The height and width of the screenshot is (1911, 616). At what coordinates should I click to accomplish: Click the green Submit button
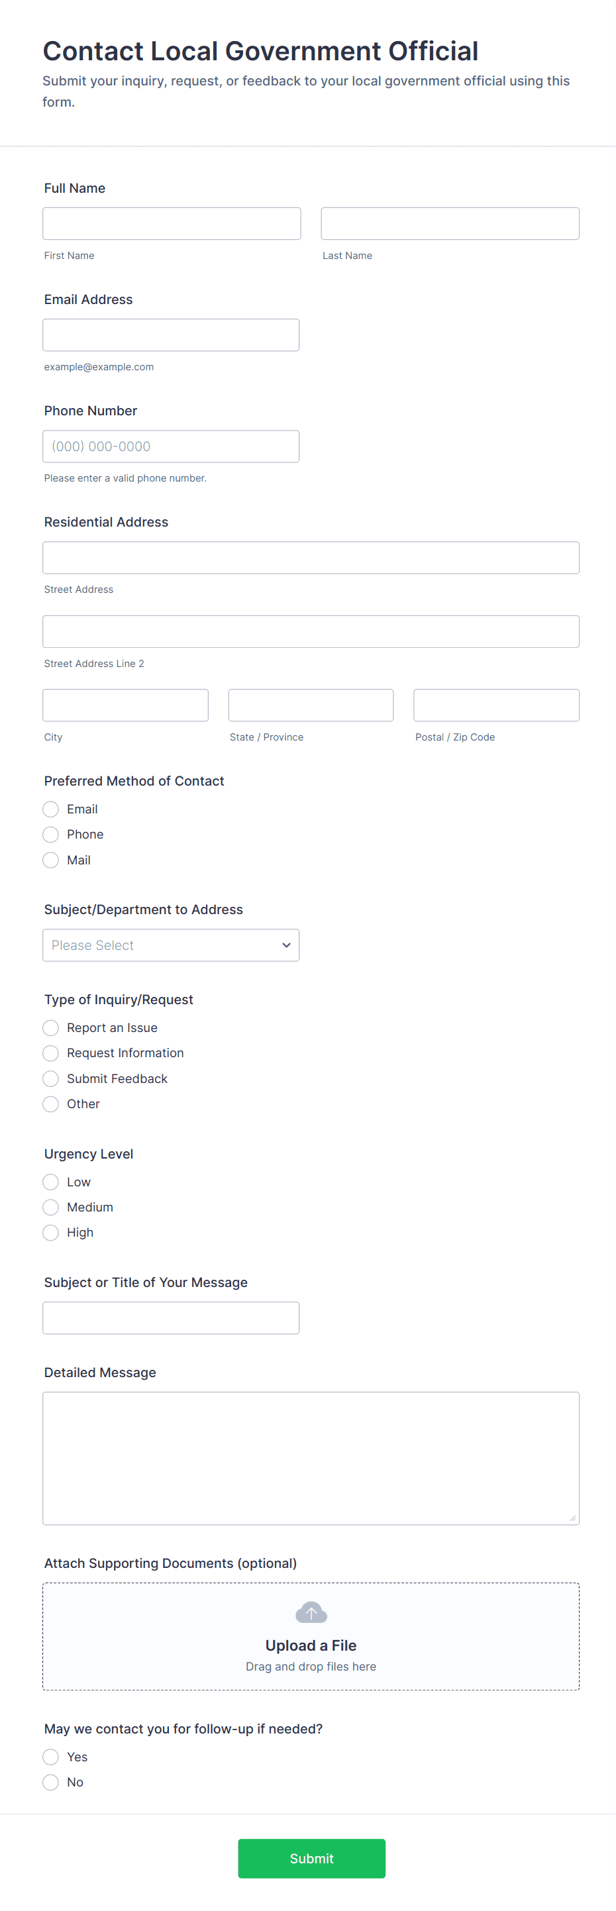point(311,1858)
